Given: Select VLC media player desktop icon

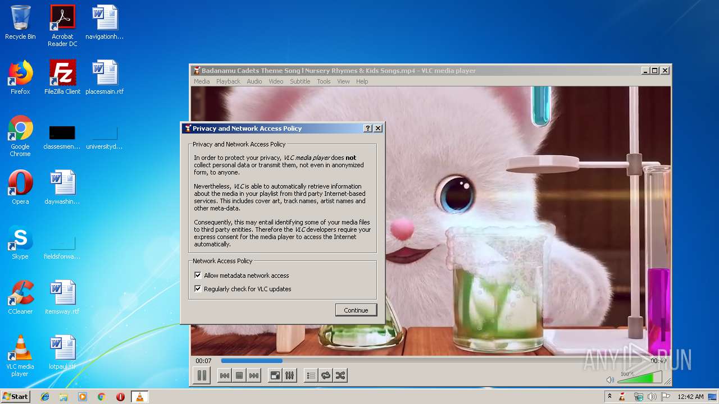Looking at the screenshot, I should click(20, 356).
